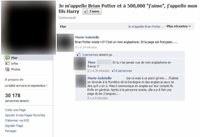This screenshot has width=200, height=137.
Task: Expand the Plus récentes dropdown arrow
Action: [190, 26]
